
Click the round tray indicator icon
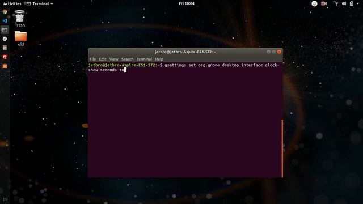(314, 3)
